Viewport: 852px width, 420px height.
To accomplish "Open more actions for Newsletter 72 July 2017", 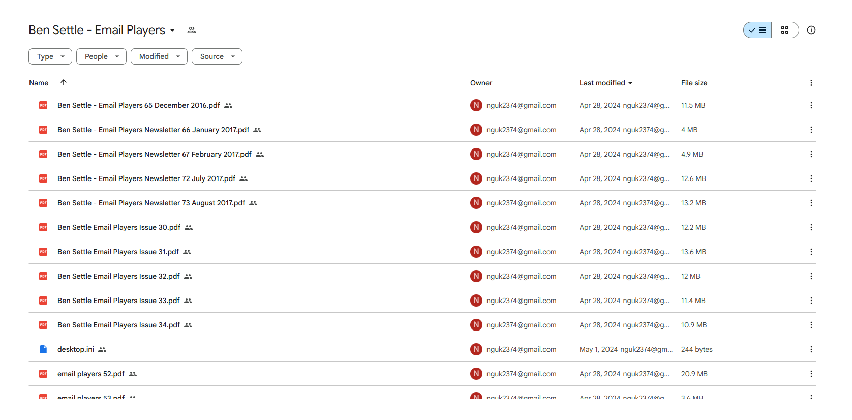I will click(x=811, y=178).
